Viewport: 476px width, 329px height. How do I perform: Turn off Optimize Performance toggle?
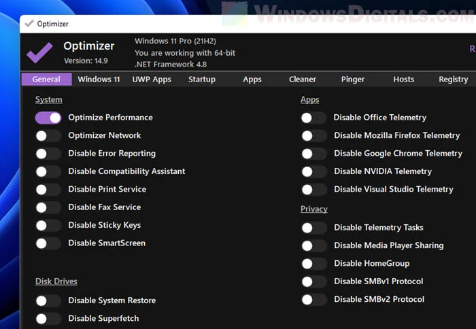(48, 118)
